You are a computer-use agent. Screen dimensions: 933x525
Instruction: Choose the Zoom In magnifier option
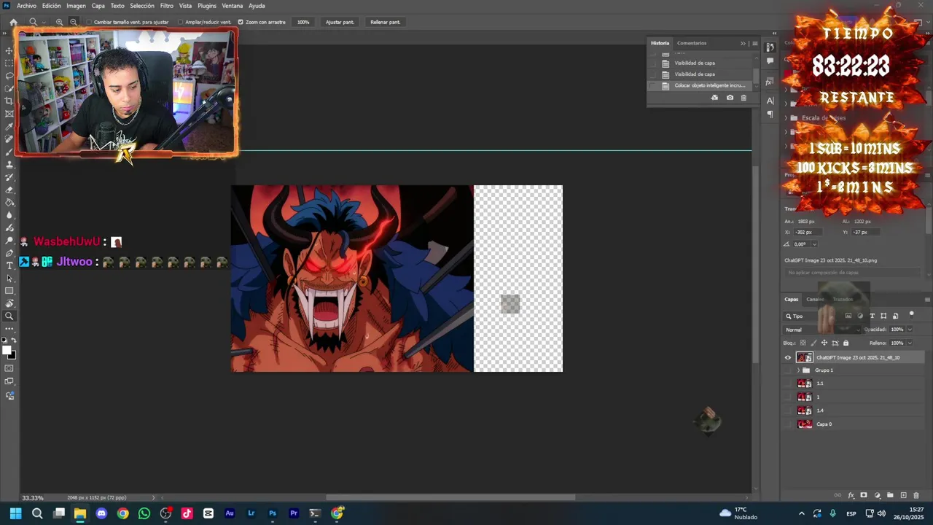60,22
